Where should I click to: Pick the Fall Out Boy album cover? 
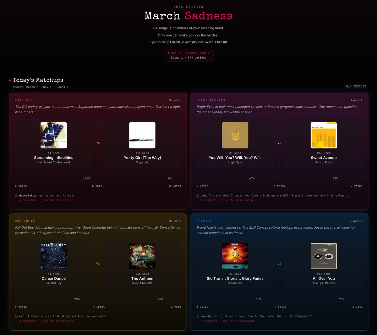[x=54, y=256]
